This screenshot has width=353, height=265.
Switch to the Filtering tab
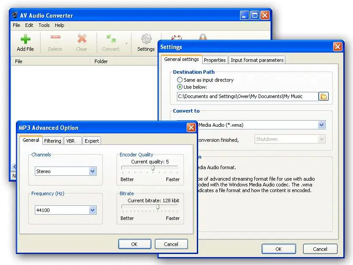(53, 141)
